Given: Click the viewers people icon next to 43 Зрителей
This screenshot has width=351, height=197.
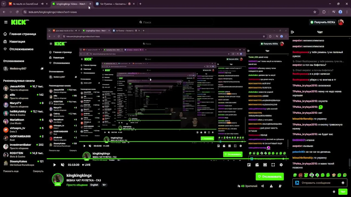Looking at the screenshot, I should tap(239, 186).
